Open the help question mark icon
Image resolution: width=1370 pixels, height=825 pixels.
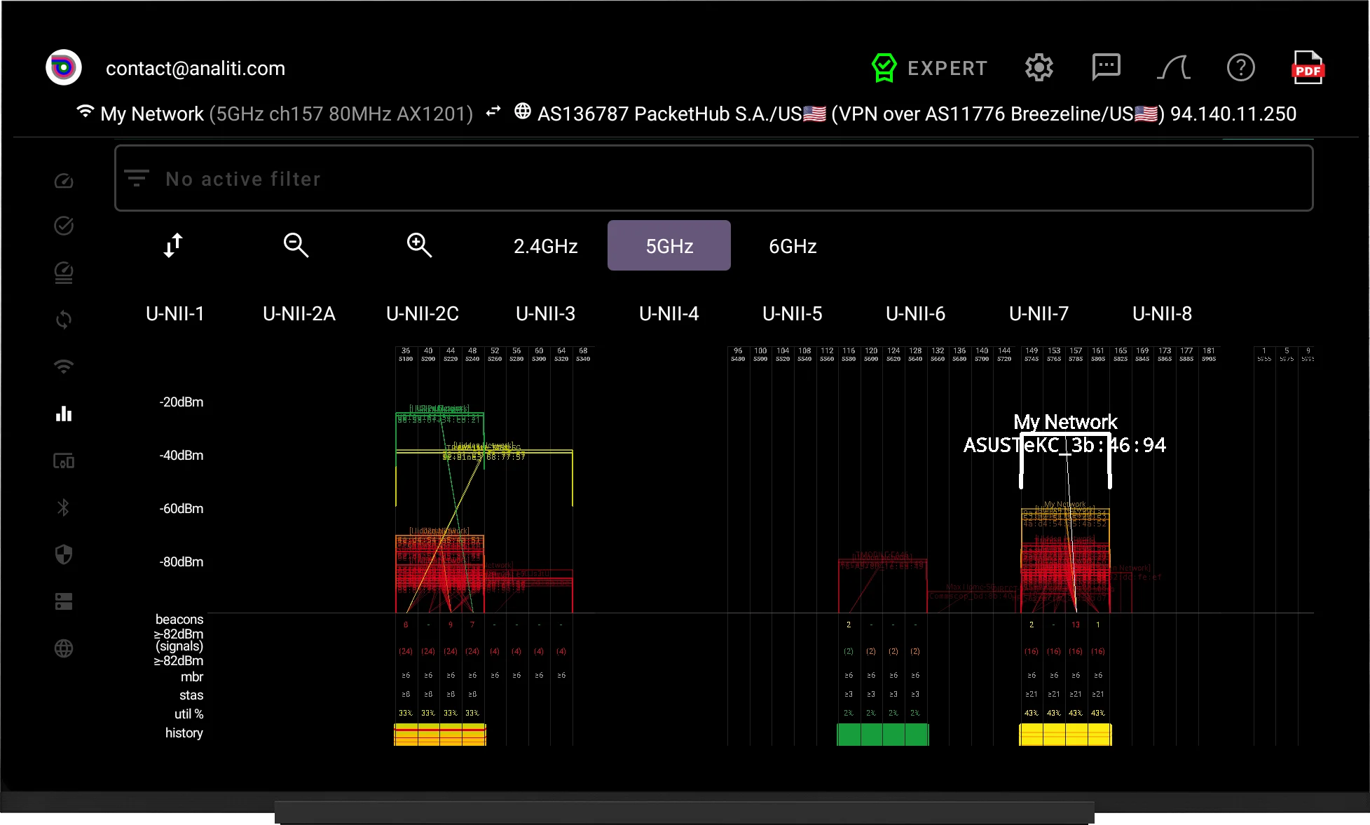pos(1240,68)
